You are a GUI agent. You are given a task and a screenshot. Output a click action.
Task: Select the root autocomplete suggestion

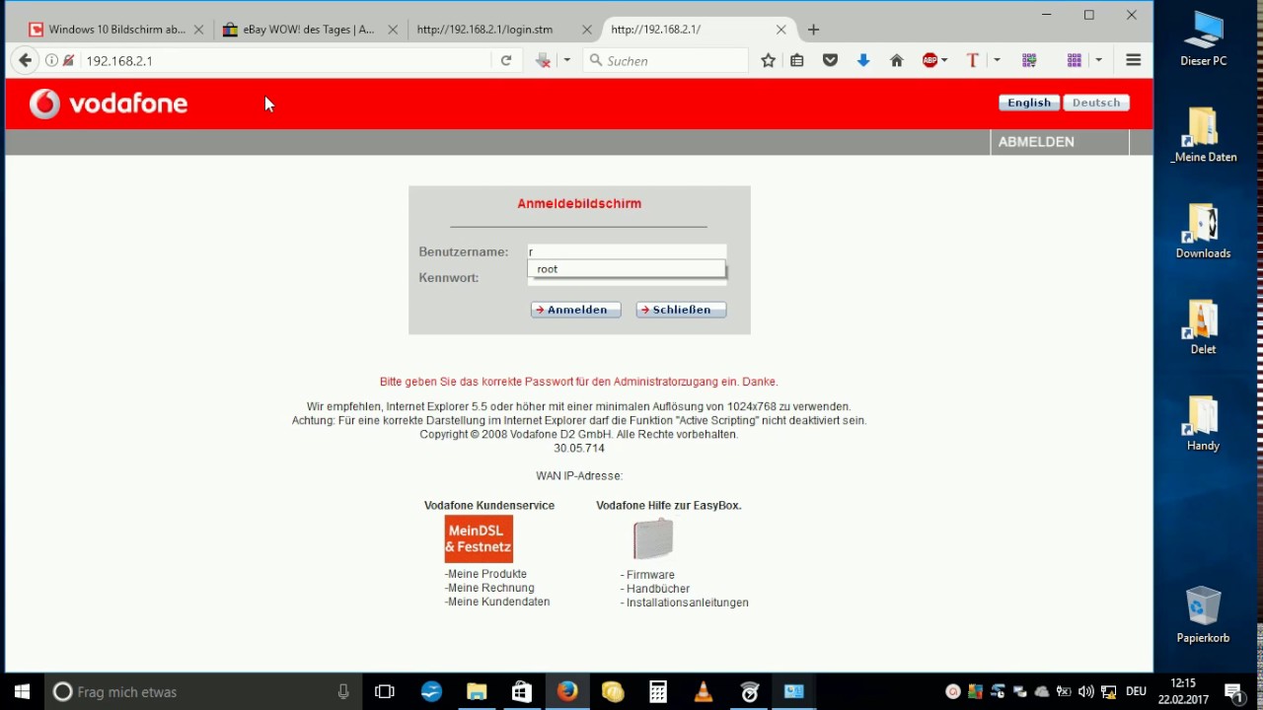click(627, 269)
